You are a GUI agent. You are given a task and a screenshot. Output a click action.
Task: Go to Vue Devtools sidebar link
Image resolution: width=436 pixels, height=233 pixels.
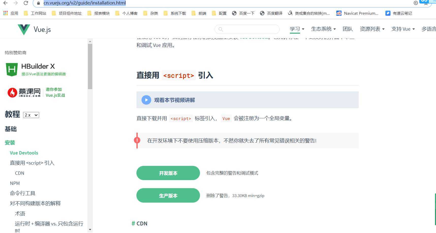24,153
